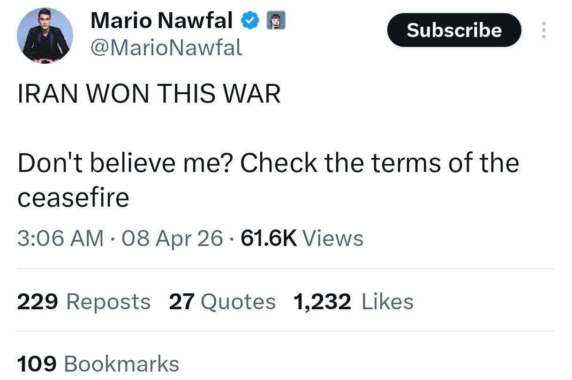The width and height of the screenshot is (572, 380).
Task: Click the 08 Apr 26 post date
Action: point(172,238)
